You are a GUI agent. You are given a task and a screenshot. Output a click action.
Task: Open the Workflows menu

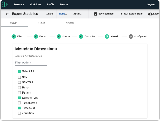[35, 4]
